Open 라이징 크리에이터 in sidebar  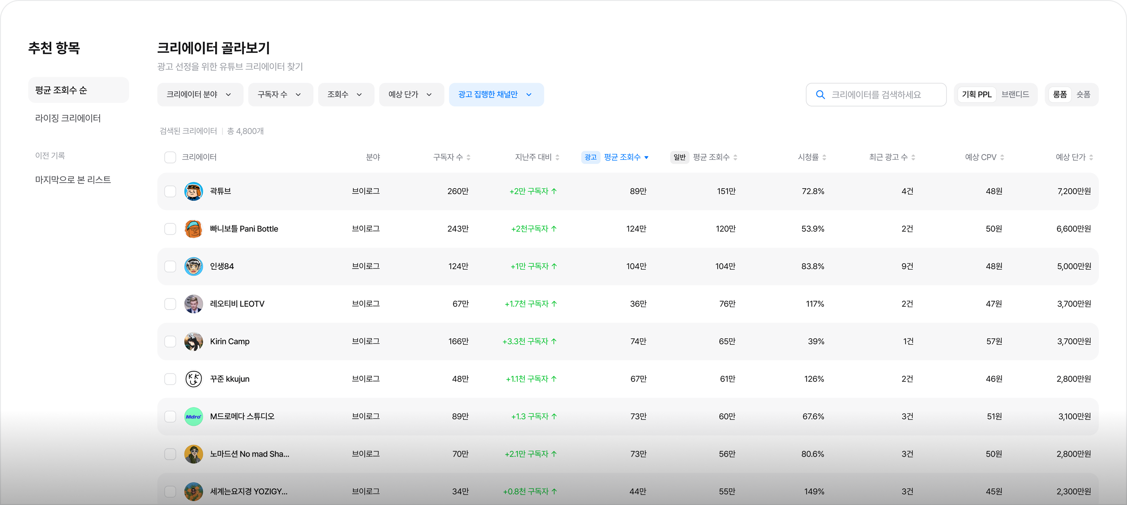[x=68, y=118]
